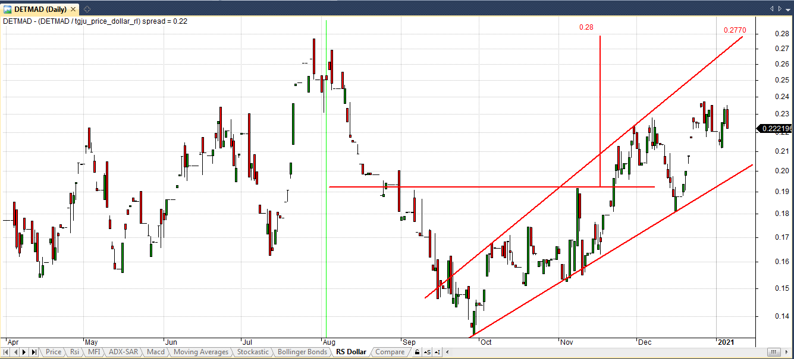The height and width of the screenshot is (359, 794).
Task: Jump to the first sheet tab
Action: pyautogui.click(x=7, y=352)
